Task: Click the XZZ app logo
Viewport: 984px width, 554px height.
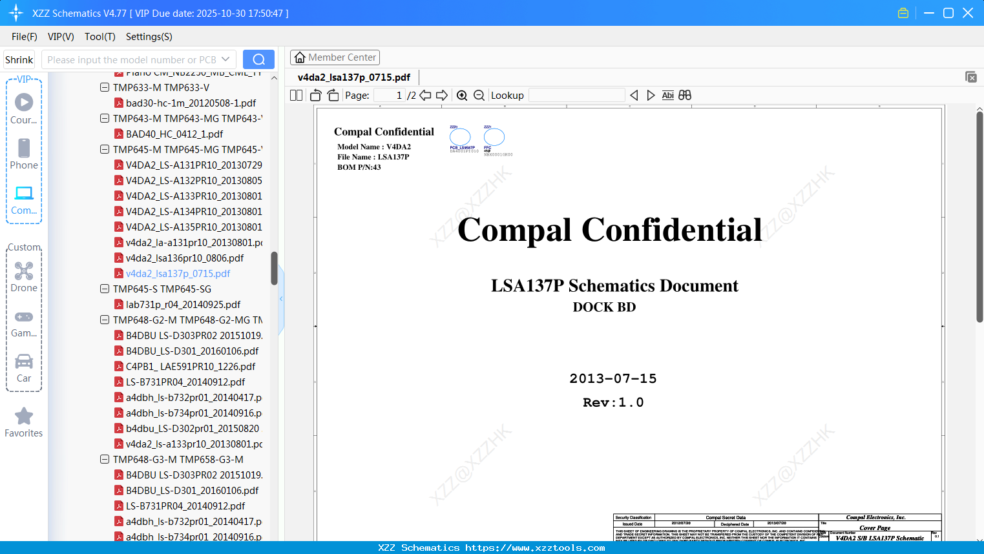Action: (x=16, y=13)
